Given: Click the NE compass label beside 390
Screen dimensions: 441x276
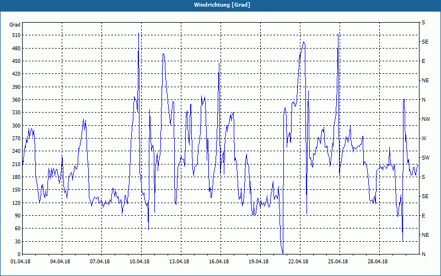Looking at the screenshot, I should (x=425, y=81).
